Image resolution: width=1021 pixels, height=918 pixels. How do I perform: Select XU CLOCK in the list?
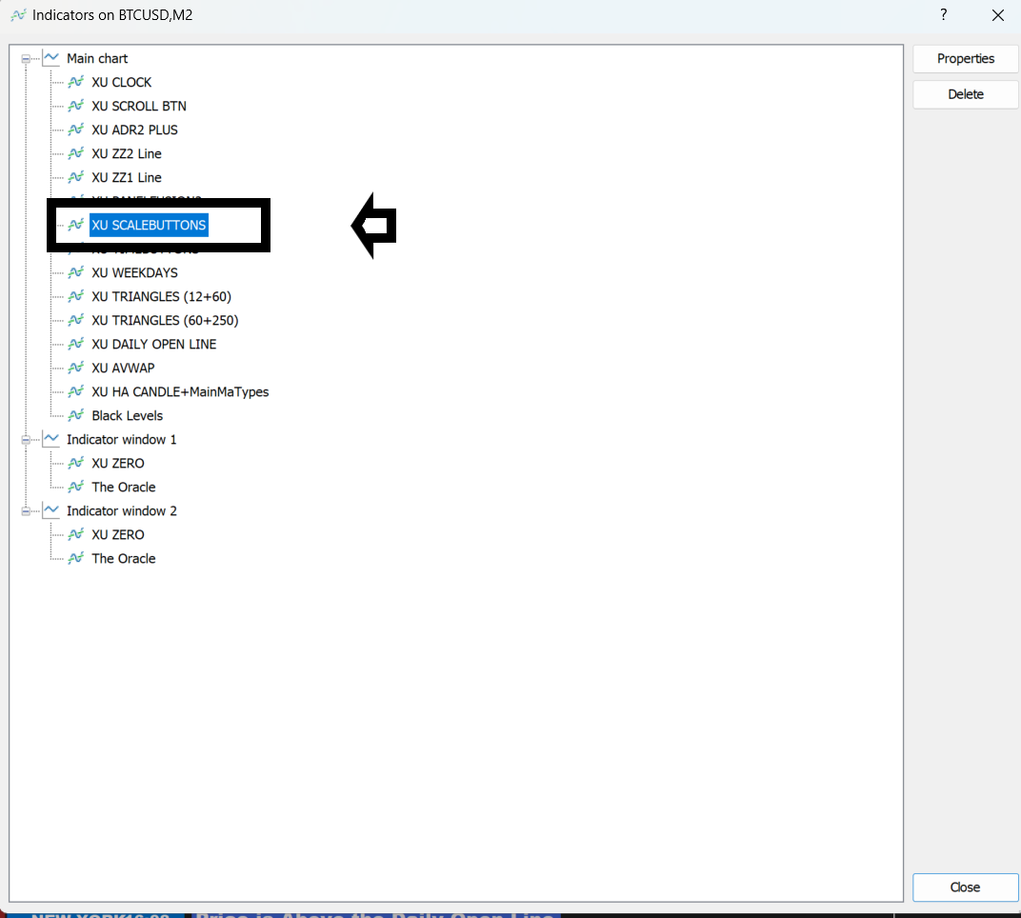(122, 82)
